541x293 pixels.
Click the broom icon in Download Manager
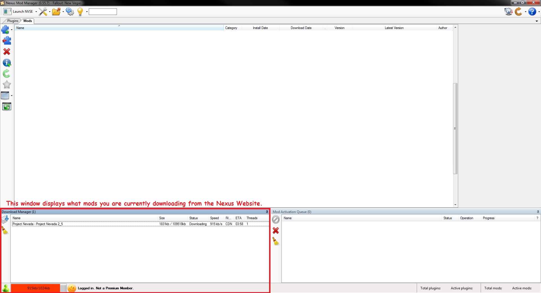[5, 230]
